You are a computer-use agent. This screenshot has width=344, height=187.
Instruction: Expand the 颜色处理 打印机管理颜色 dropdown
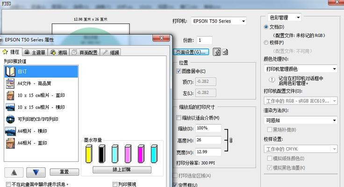301,69
